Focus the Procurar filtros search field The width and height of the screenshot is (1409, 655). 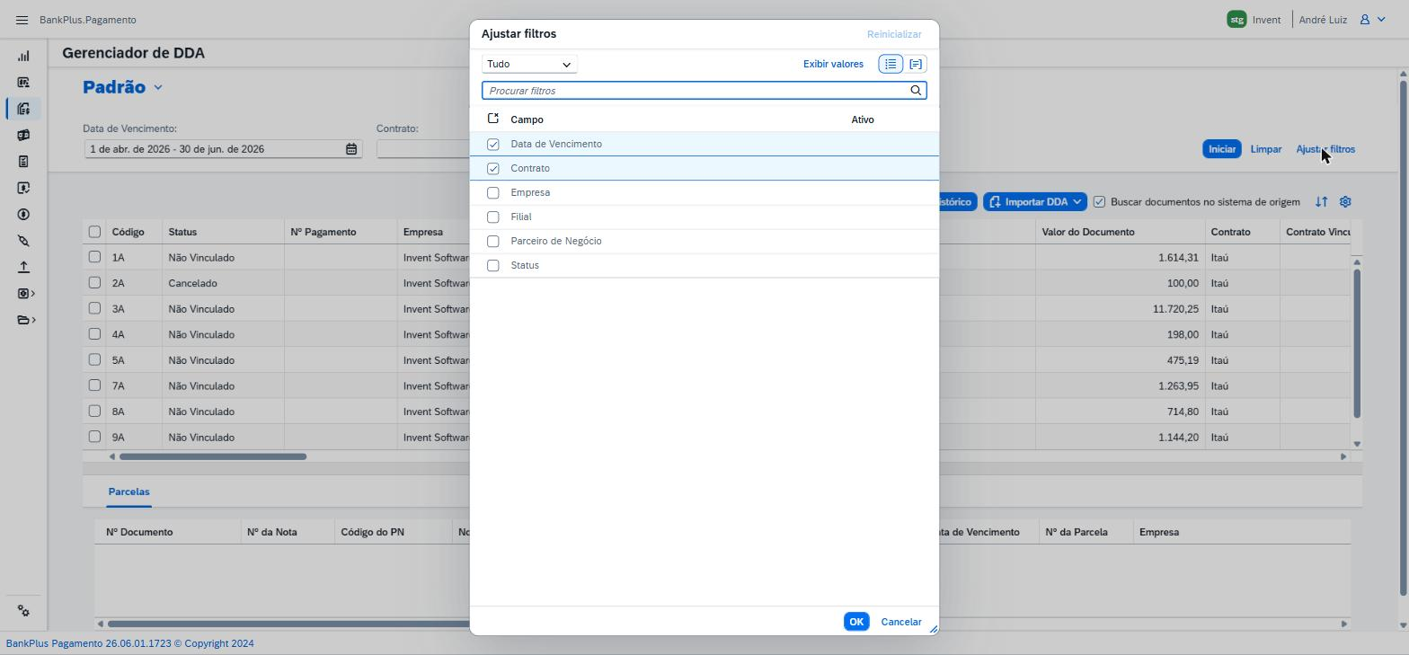(x=697, y=91)
